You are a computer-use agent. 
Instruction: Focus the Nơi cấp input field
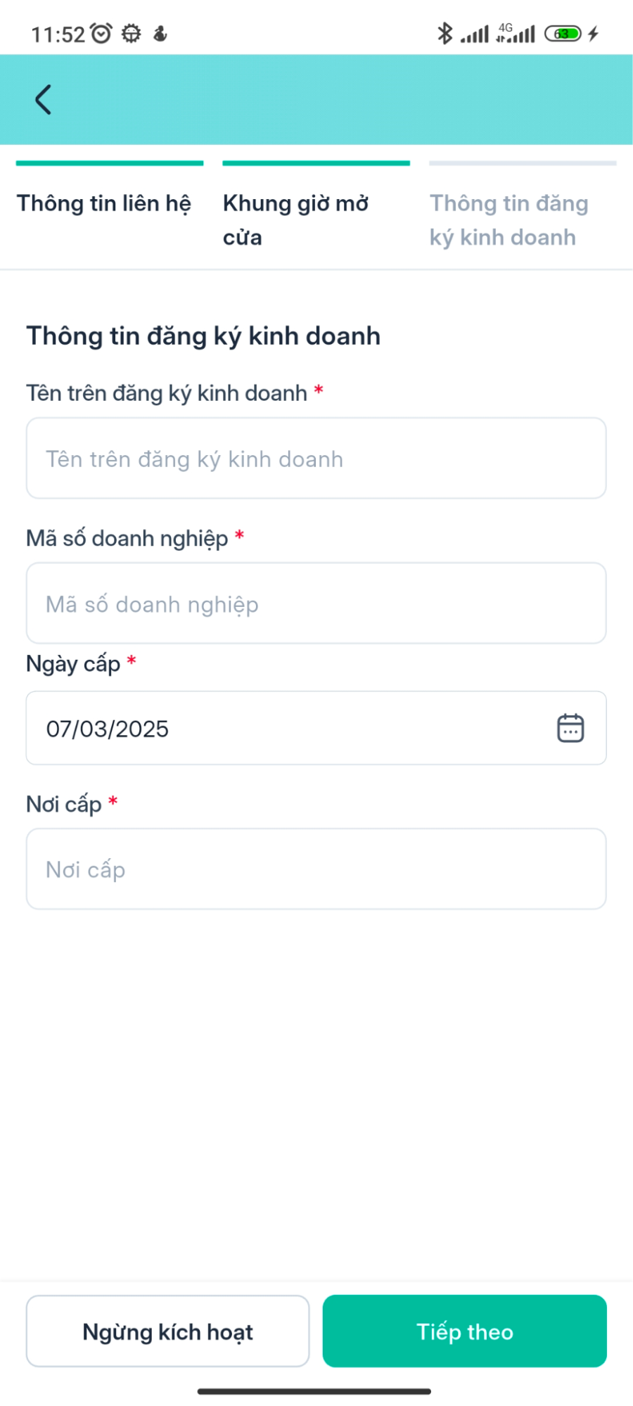click(316, 869)
